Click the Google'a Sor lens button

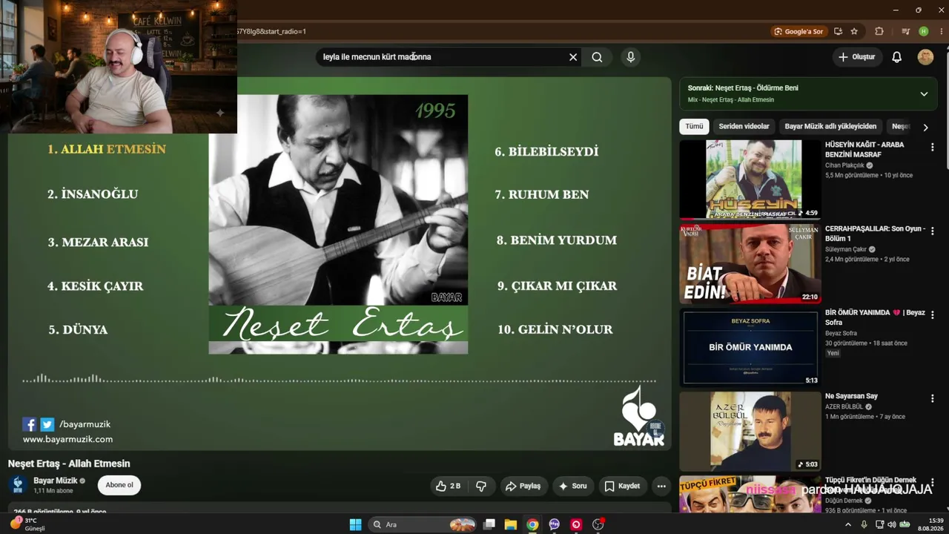(x=799, y=32)
